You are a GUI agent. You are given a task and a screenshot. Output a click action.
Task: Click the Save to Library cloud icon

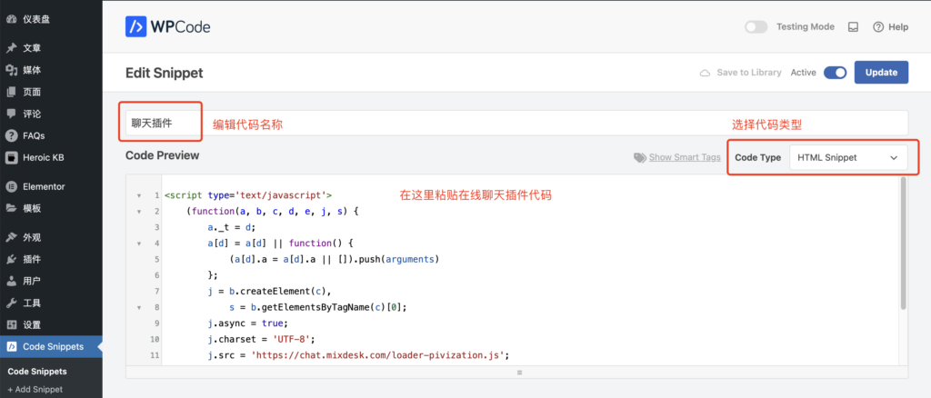pos(705,73)
